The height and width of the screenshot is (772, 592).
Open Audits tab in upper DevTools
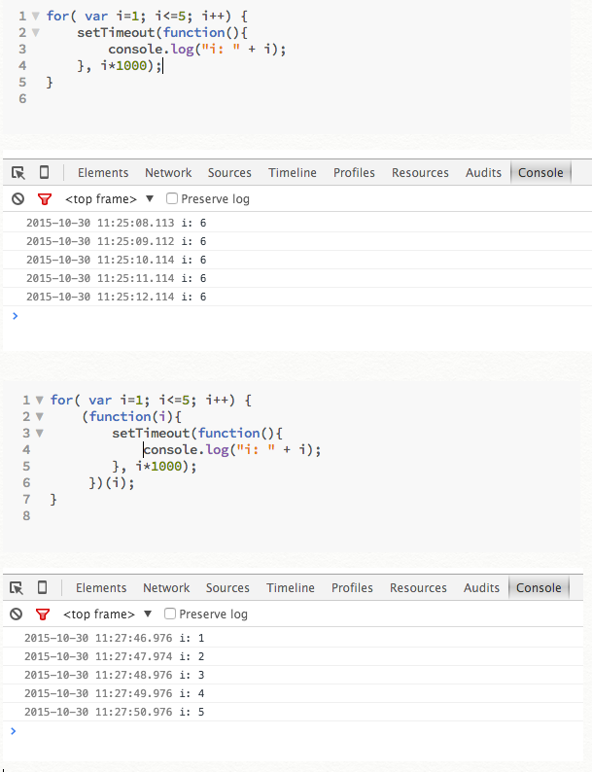483,173
